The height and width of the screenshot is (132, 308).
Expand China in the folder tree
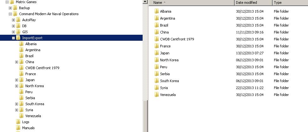16,62
